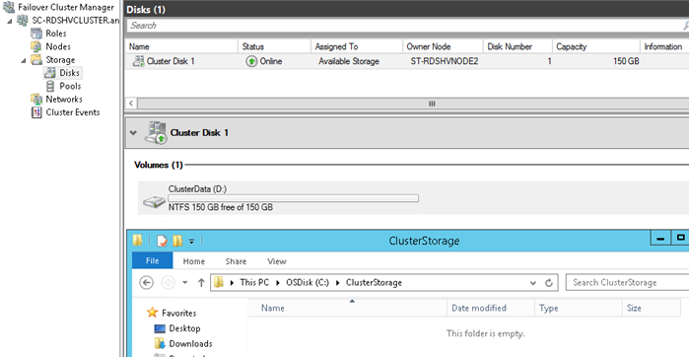The width and height of the screenshot is (689, 357).
Task: Select the ST-RDSHVNODE2 owner node cell
Action: (x=445, y=61)
